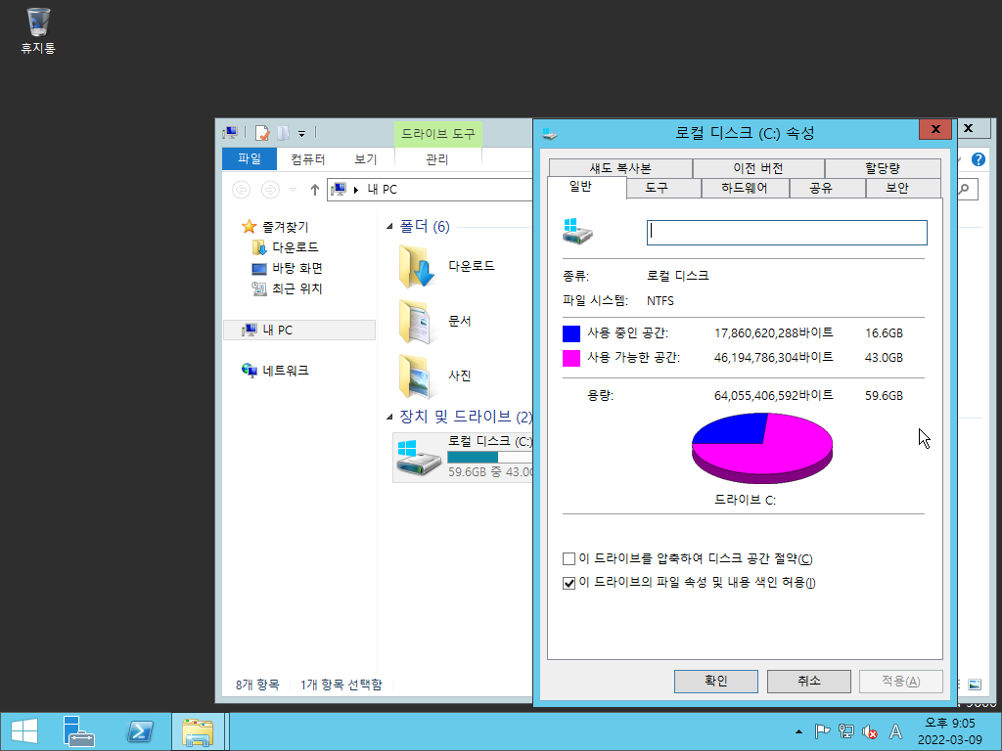
Task: Click the Explorer help question mark icon
Action: click(979, 159)
